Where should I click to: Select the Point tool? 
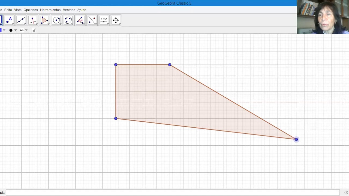pos(9,20)
